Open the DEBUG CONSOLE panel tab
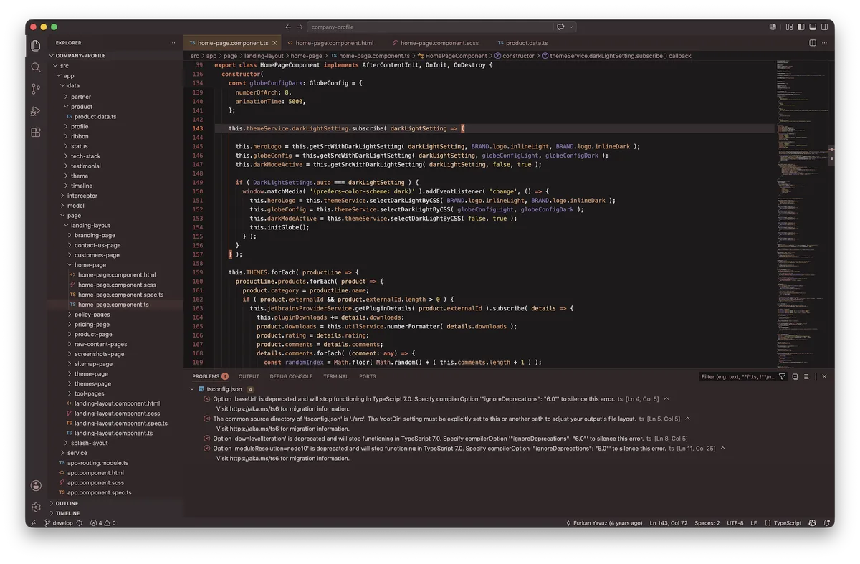 (291, 376)
